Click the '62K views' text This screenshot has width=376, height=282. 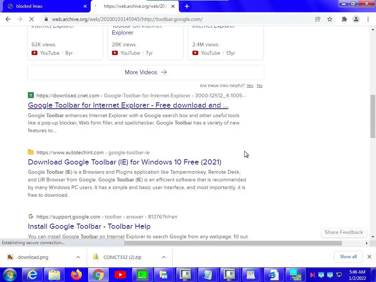pos(43,44)
